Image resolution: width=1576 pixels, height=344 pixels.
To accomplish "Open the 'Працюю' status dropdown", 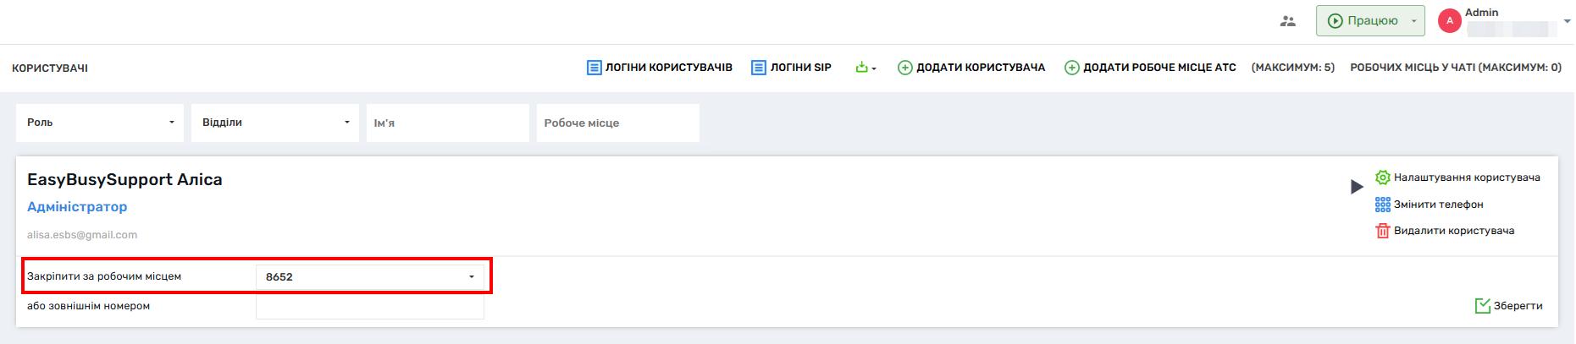I will pos(1370,21).
